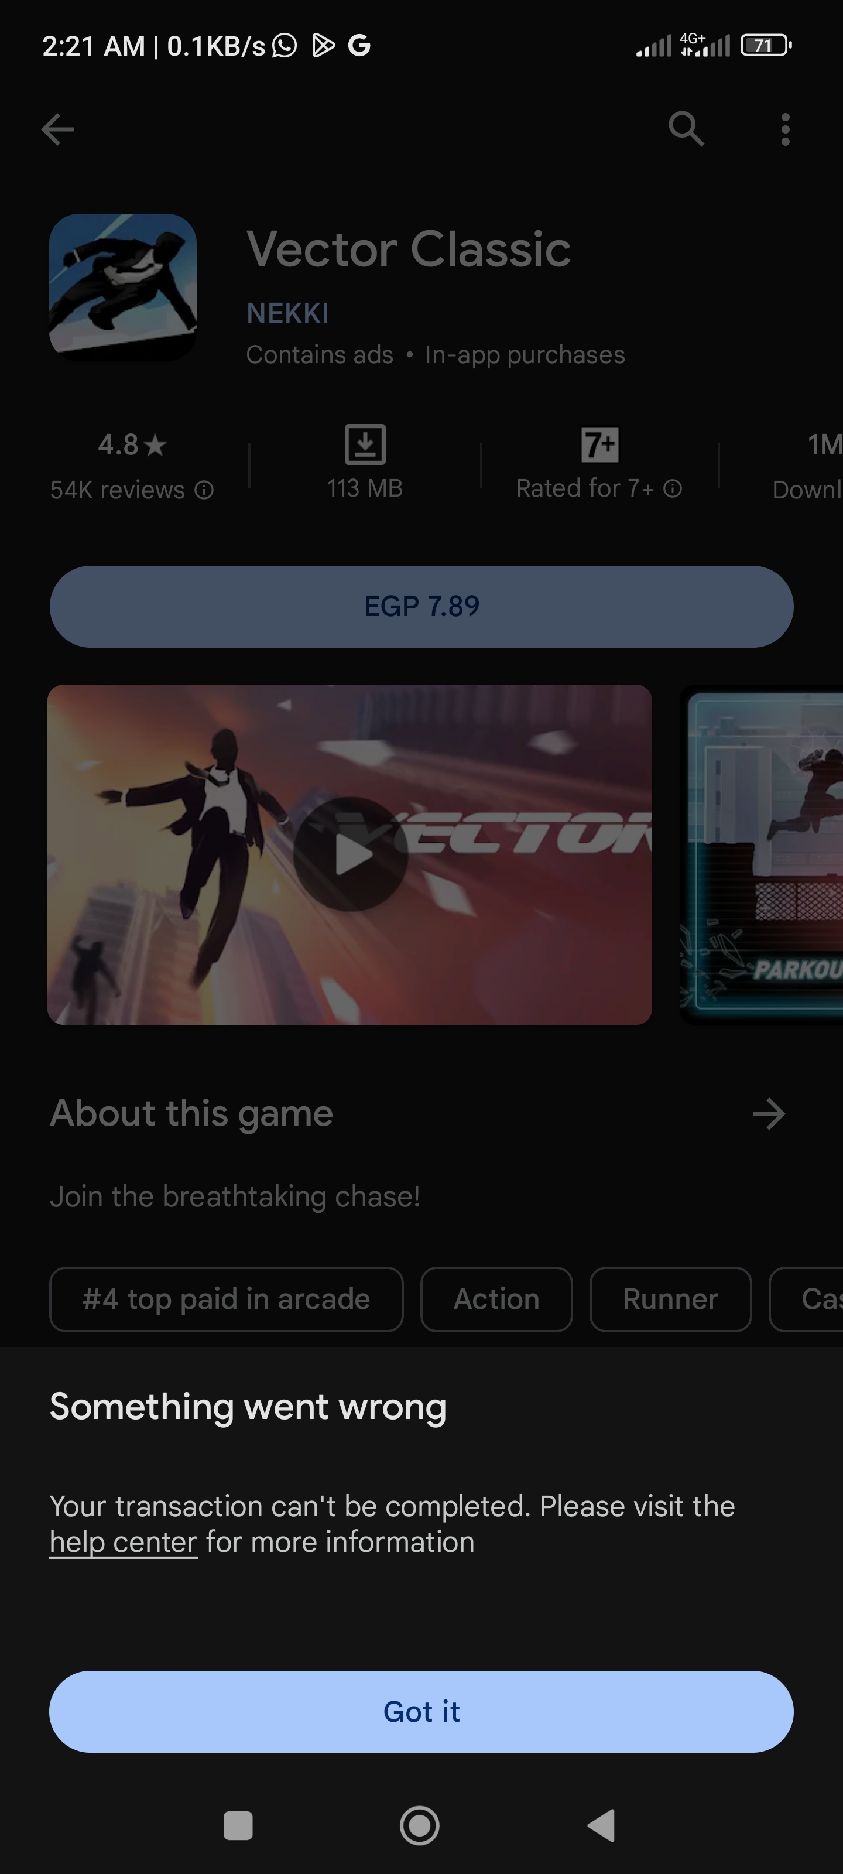Select the Runner category chip
This screenshot has height=1874, width=843.
point(671,1300)
